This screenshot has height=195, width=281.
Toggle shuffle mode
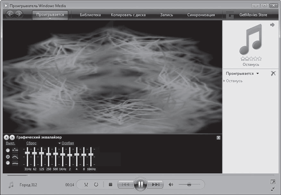86,185
